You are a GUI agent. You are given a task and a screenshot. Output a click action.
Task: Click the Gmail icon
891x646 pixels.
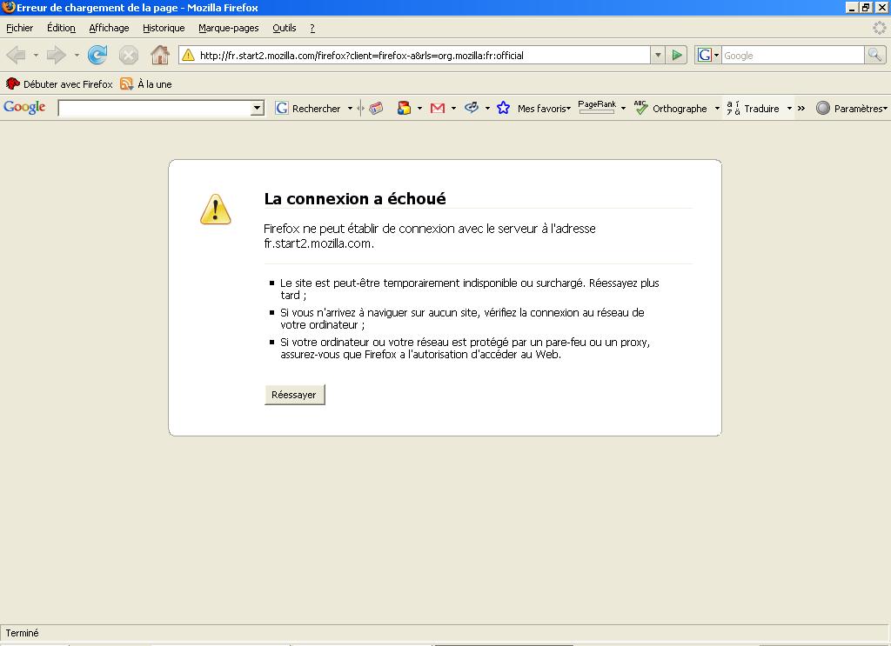click(438, 108)
